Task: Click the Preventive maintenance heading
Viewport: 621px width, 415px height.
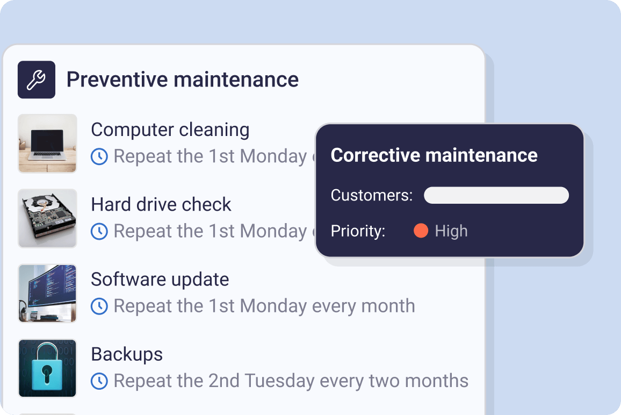Action: 182,80
